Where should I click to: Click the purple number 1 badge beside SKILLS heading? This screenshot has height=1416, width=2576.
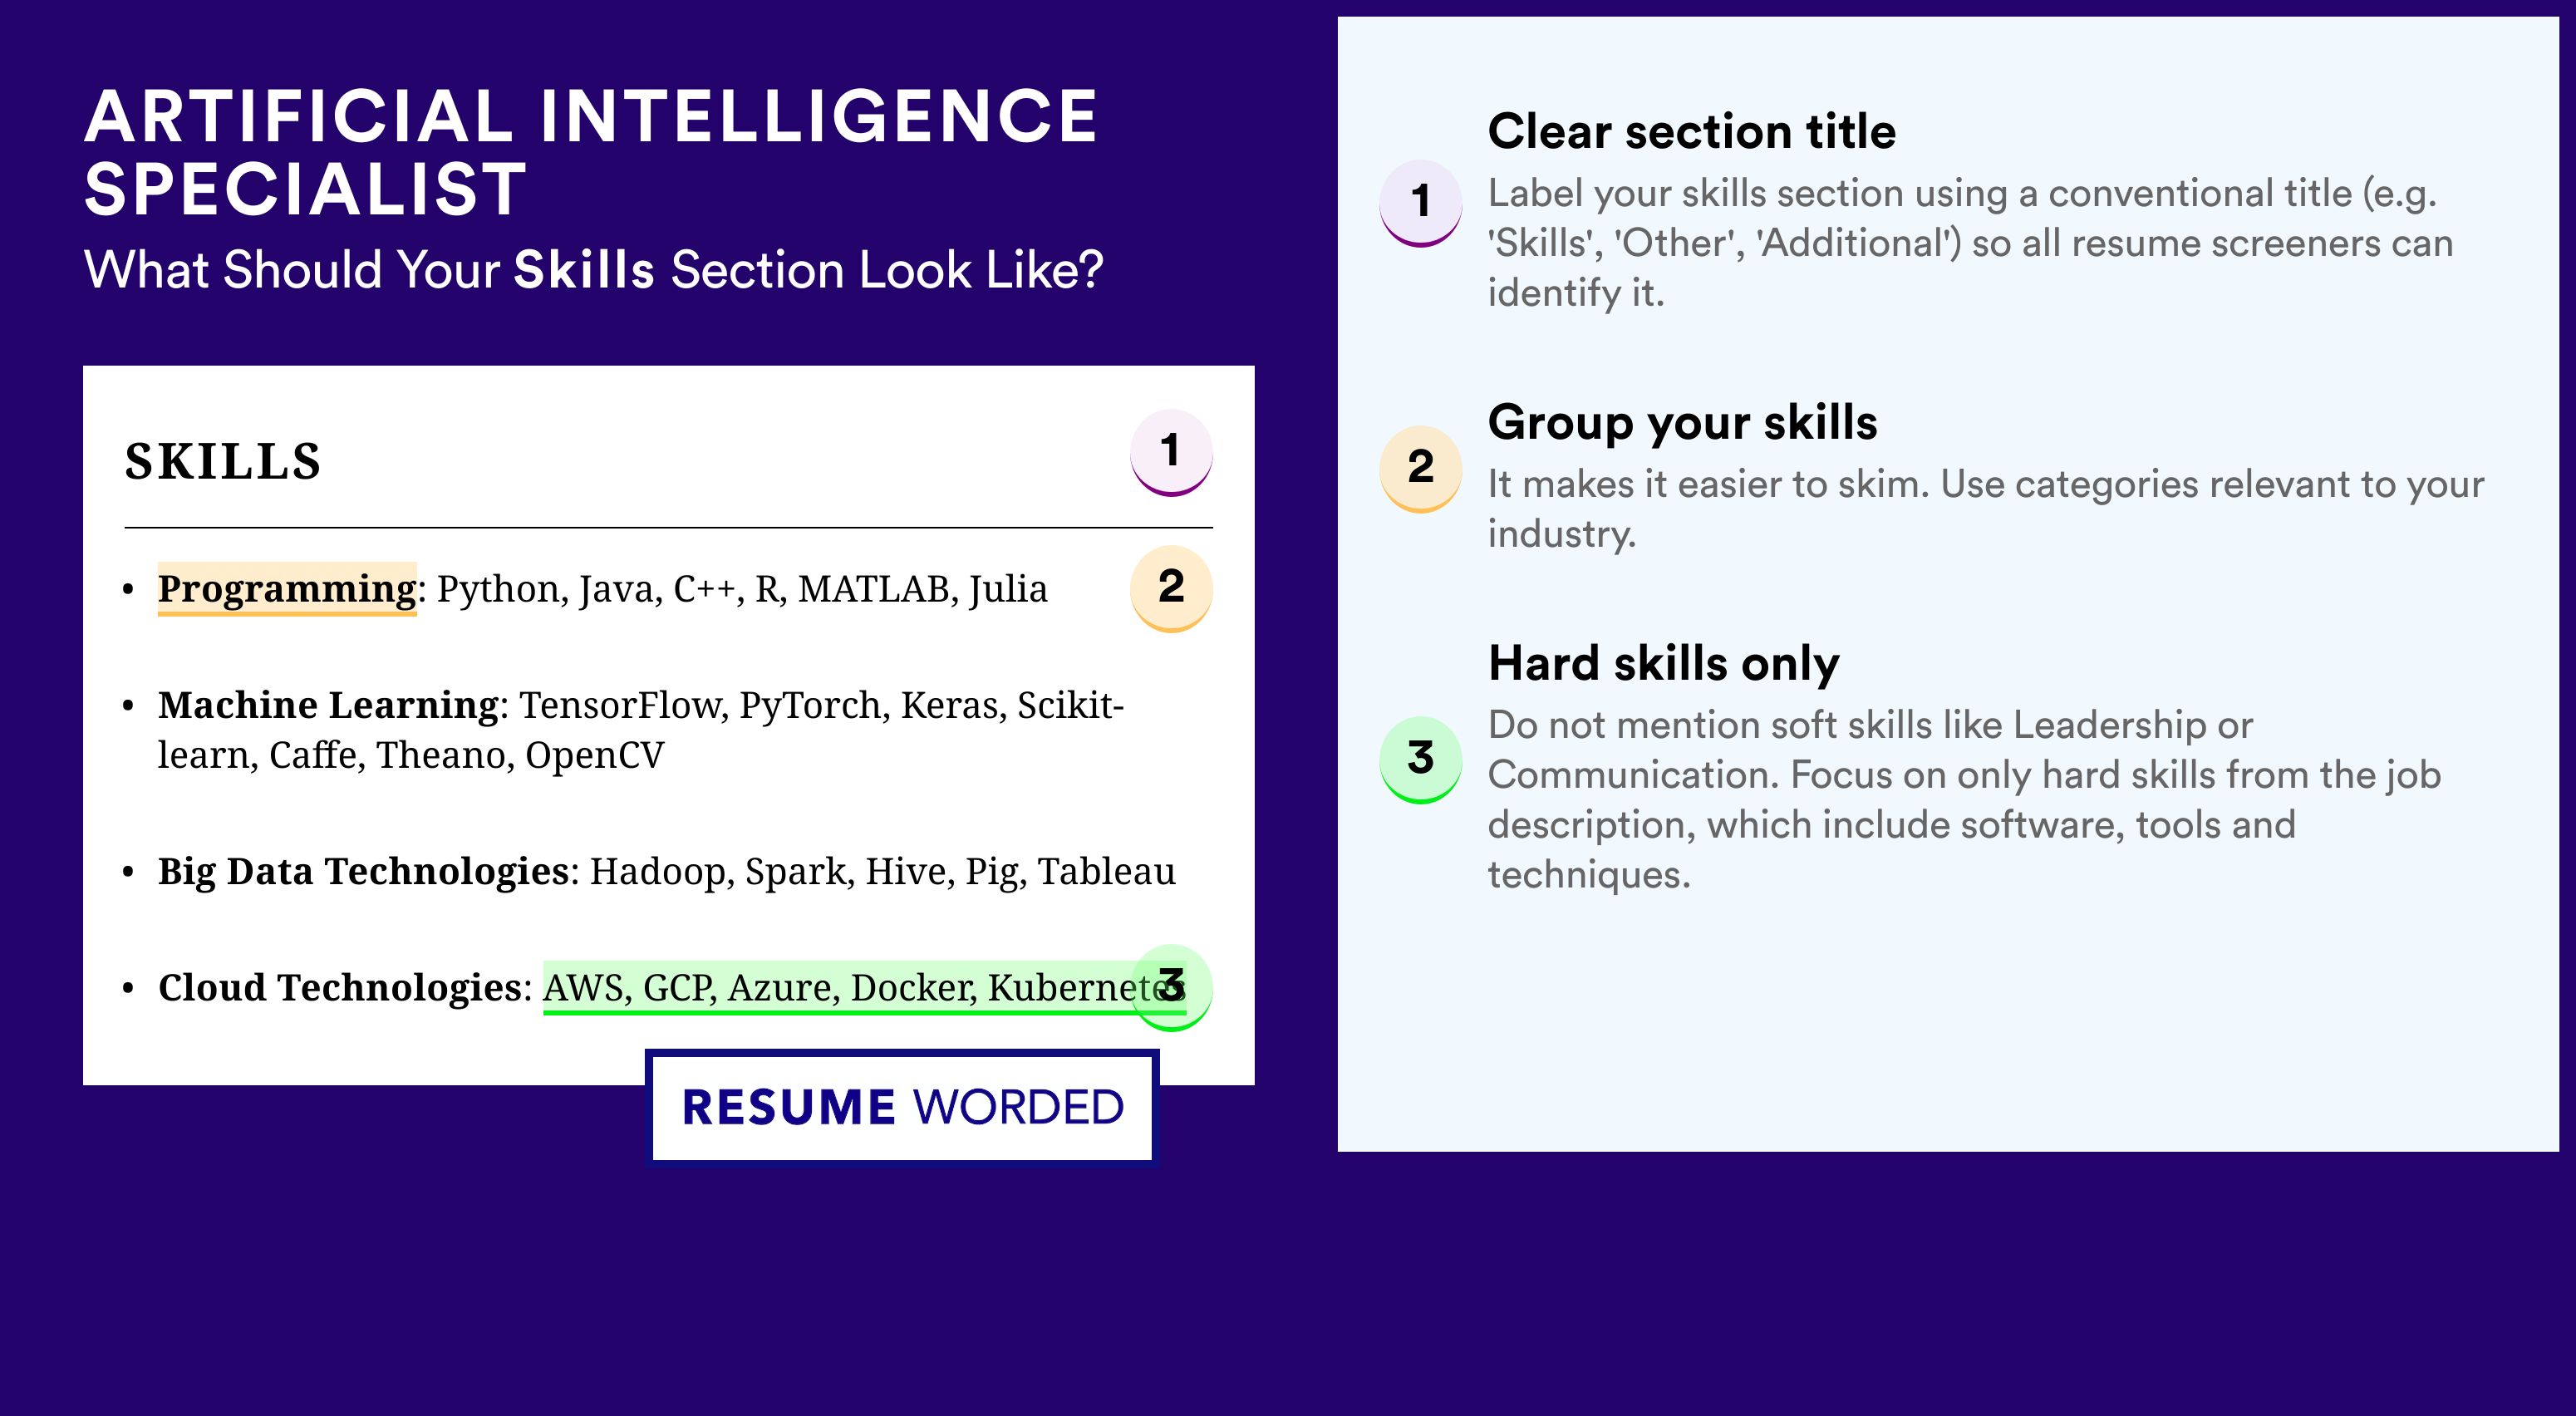click(x=1171, y=452)
